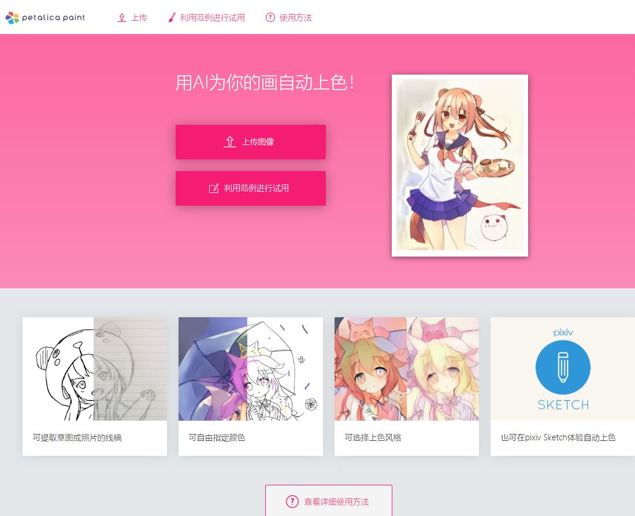
Task: Click the question mark icon beside 使用方法
Action: pos(270,17)
